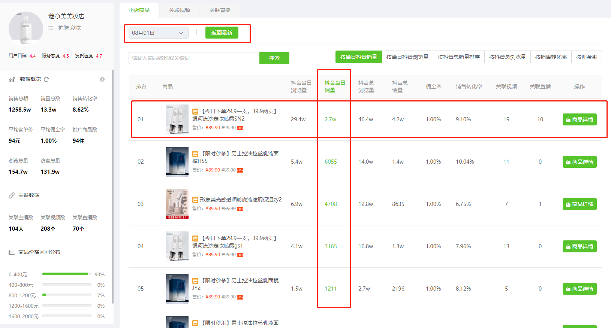Click the list icon before 护肤 彩妆

point(51,28)
